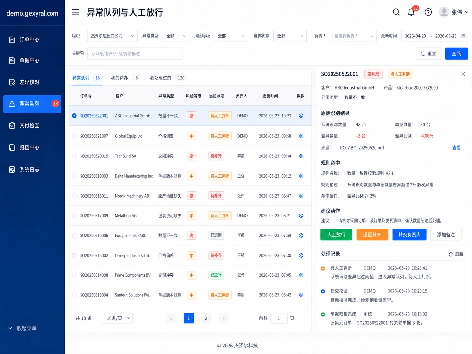Image resolution: width=472 pixels, height=354 pixels.
Task: Click eye icon for SO20250518011 row
Action: coord(301,196)
